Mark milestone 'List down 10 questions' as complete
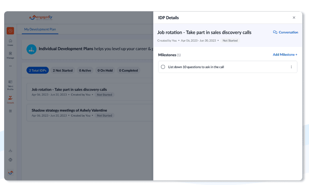309x185 pixels. tap(163, 67)
